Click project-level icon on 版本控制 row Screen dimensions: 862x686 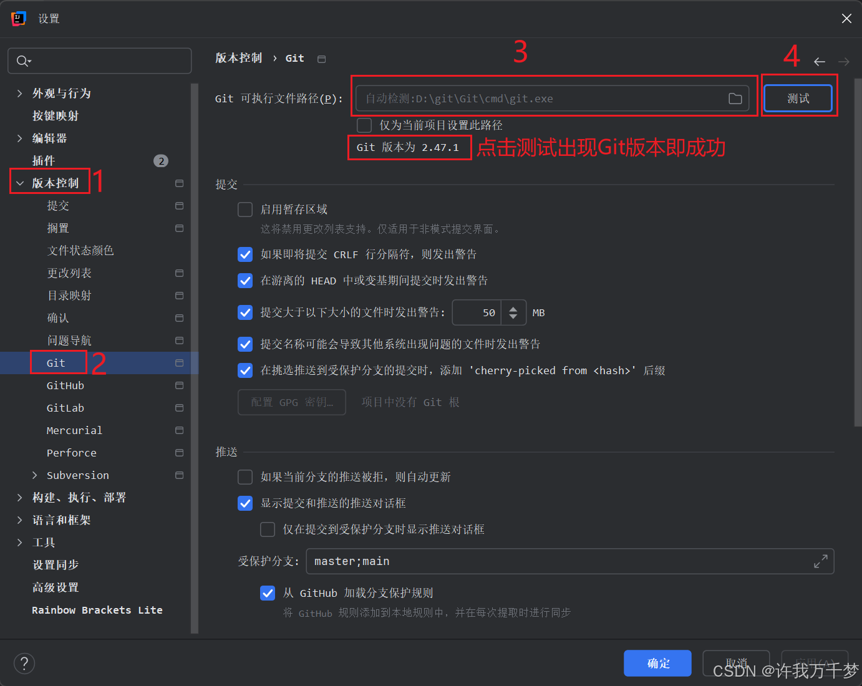click(180, 183)
